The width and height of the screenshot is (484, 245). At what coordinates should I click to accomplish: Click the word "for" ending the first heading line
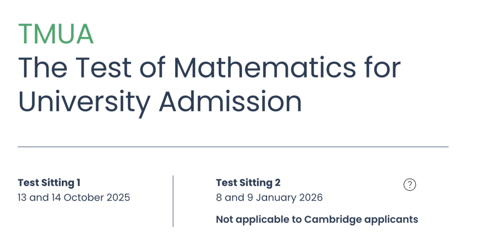click(x=382, y=67)
